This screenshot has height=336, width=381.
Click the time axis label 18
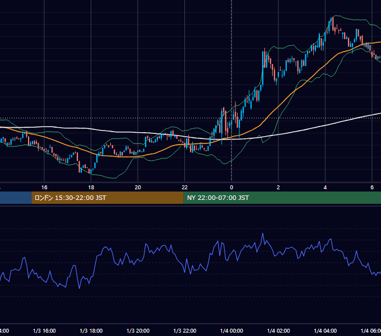(x=91, y=188)
